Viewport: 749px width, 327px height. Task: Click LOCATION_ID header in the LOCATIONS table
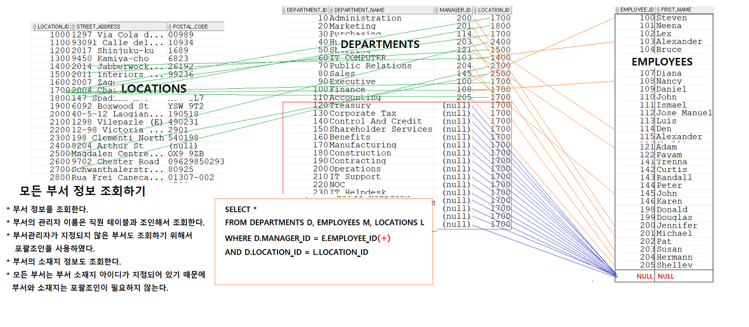tap(51, 27)
